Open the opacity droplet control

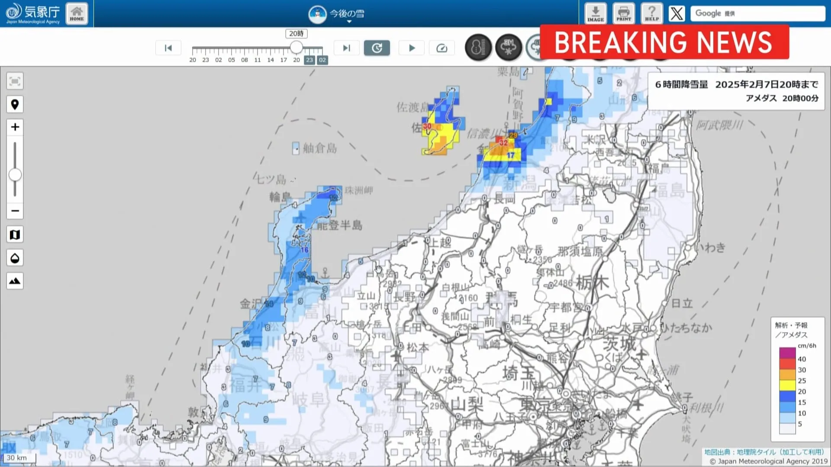point(15,258)
